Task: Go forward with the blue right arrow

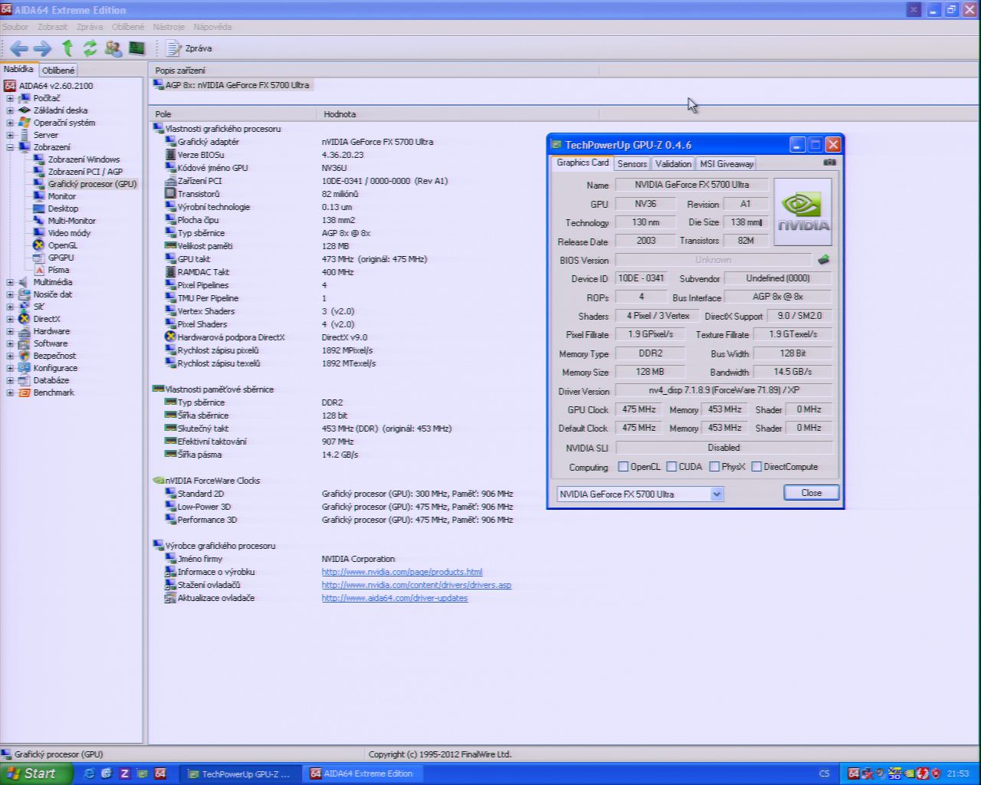Action: point(42,48)
